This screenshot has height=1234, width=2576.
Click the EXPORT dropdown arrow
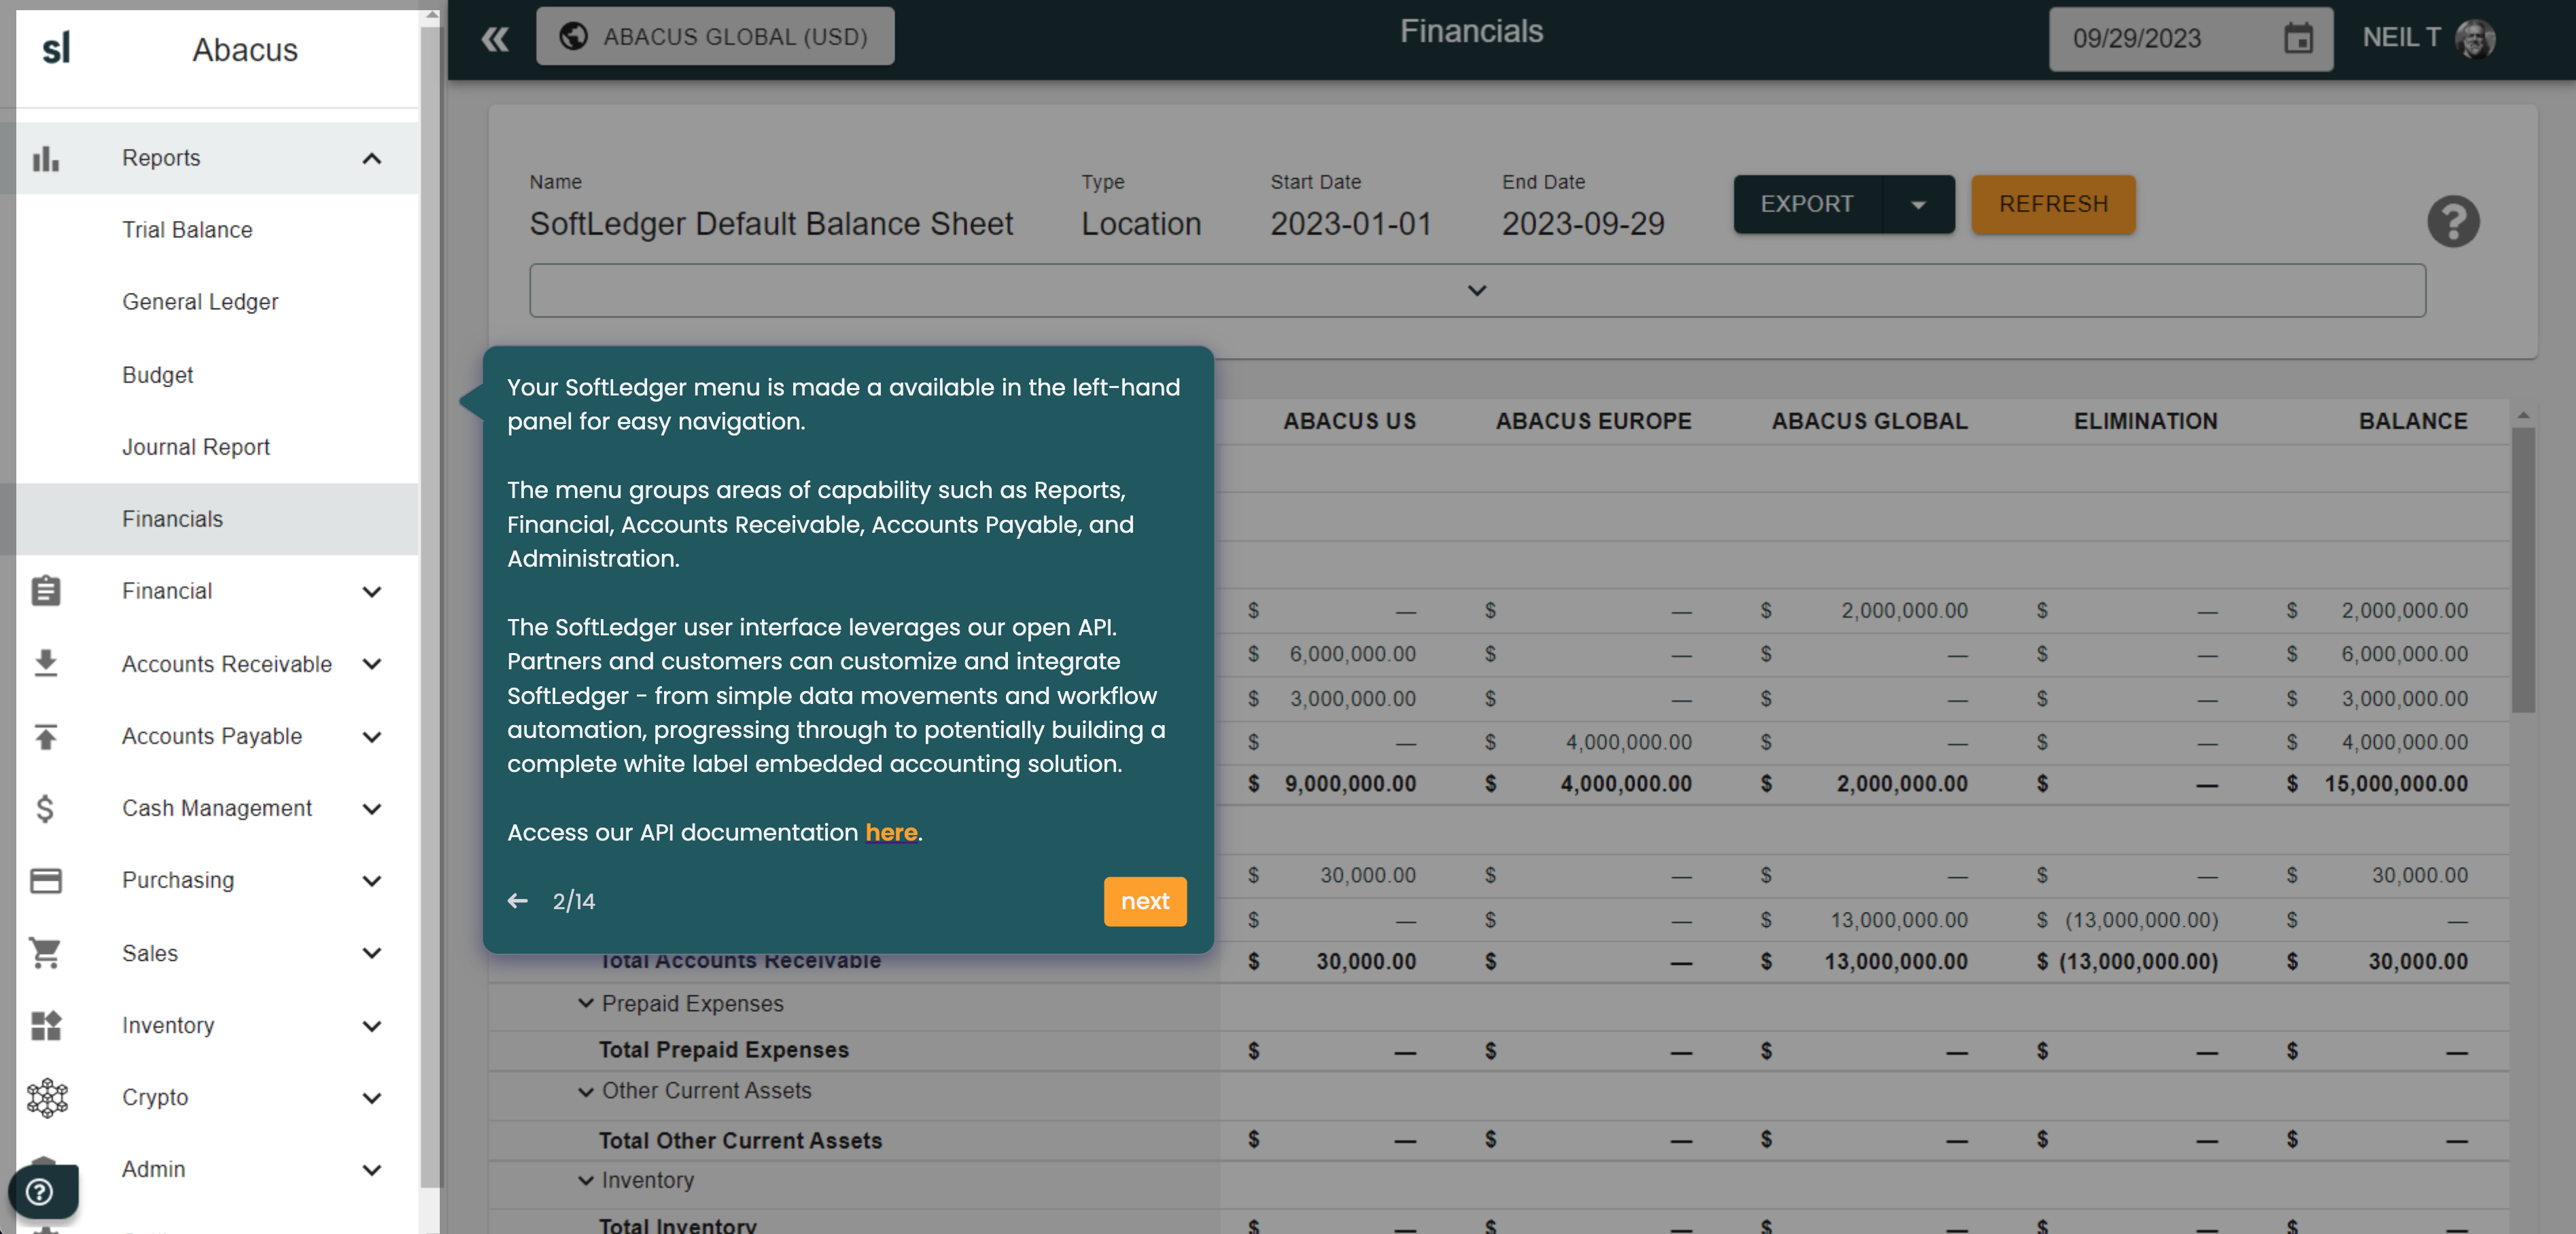tap(1917, 204)
